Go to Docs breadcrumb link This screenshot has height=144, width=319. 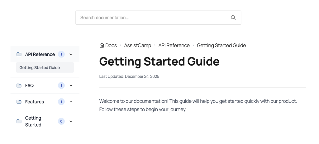[111, 46]
